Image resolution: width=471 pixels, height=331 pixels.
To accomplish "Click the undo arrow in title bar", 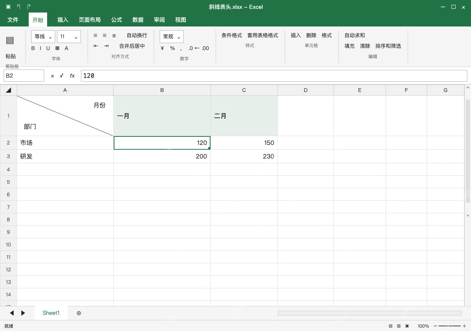I will [x=18, y=7].
